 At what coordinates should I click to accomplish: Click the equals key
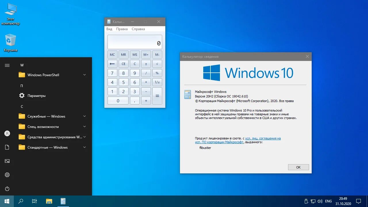click(x=157, y=96)
